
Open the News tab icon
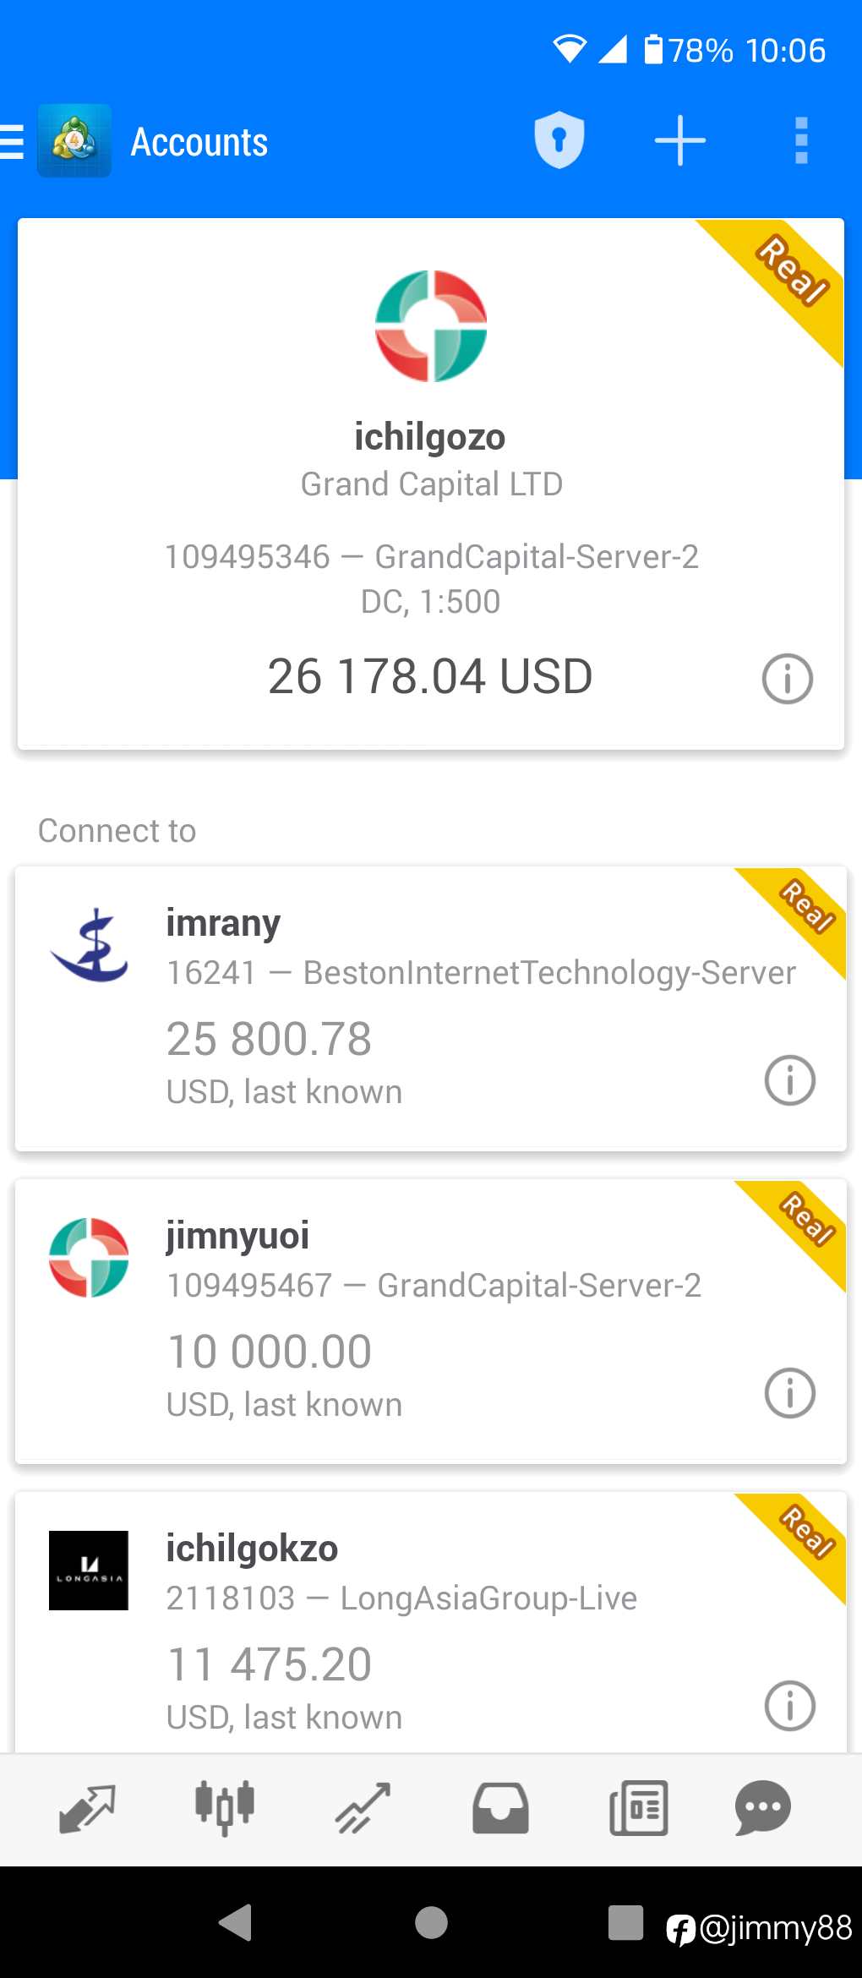[x=639, y=1809]
